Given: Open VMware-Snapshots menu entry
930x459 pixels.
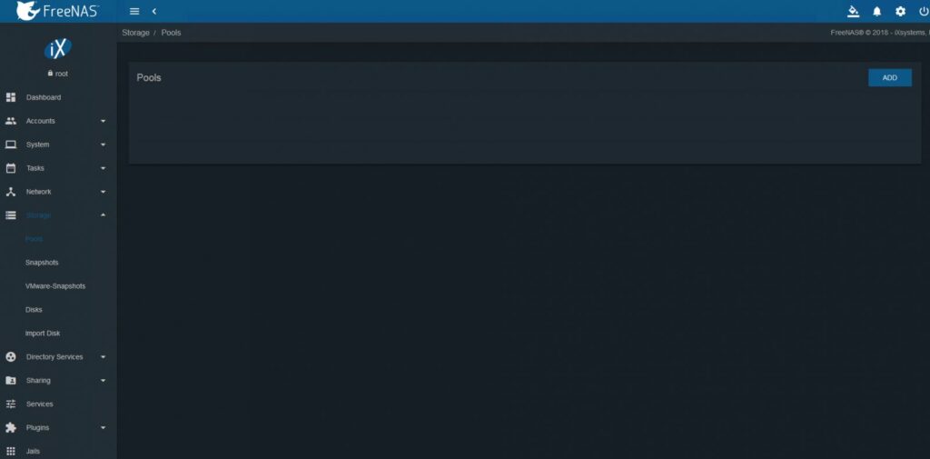Looking at the screenshot, I should 55,286.
